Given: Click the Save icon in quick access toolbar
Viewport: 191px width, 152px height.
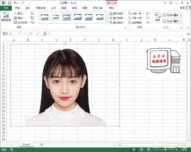Looking at the screenshot, I should pos(9,3).
